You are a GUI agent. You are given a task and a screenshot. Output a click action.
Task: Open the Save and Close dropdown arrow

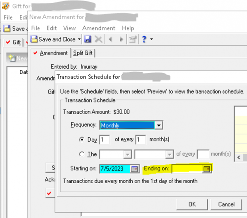pos(79,39)
